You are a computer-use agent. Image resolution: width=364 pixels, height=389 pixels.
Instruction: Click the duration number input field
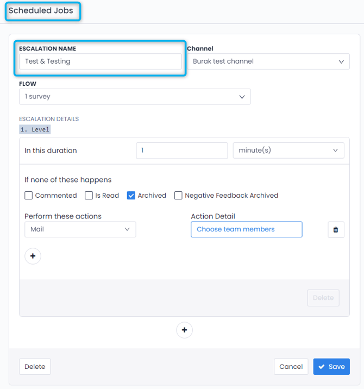[x=181, y=150]
